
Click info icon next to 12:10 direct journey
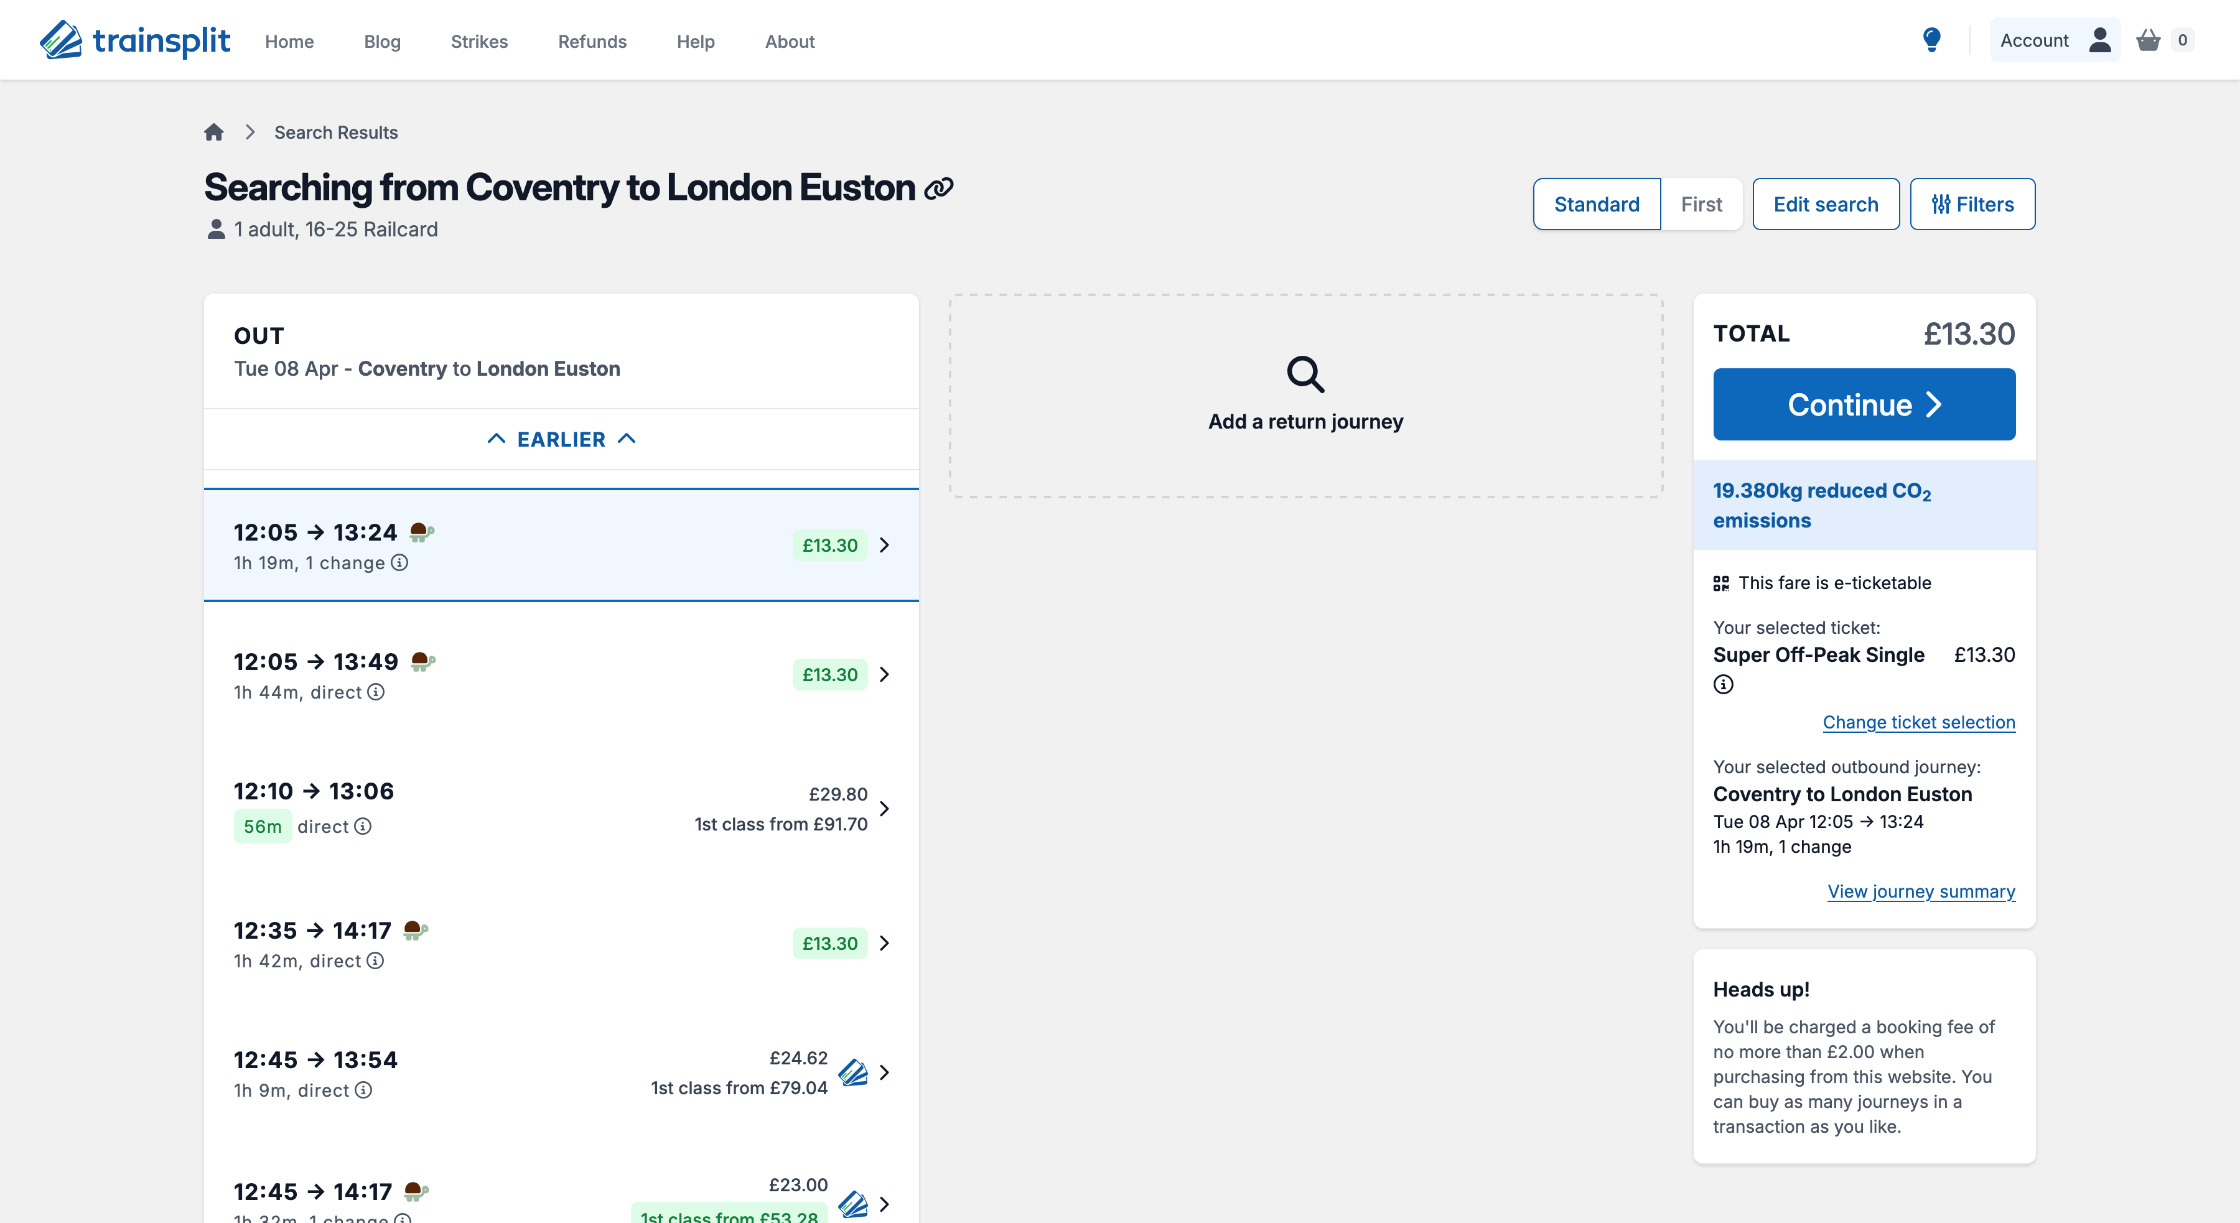[363, 825]
